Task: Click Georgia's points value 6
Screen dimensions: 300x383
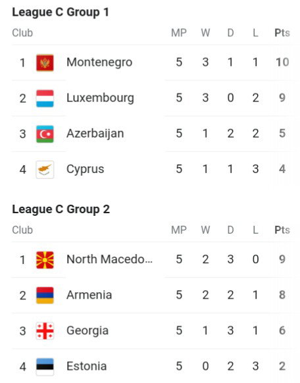Action: tap(282, 330)
